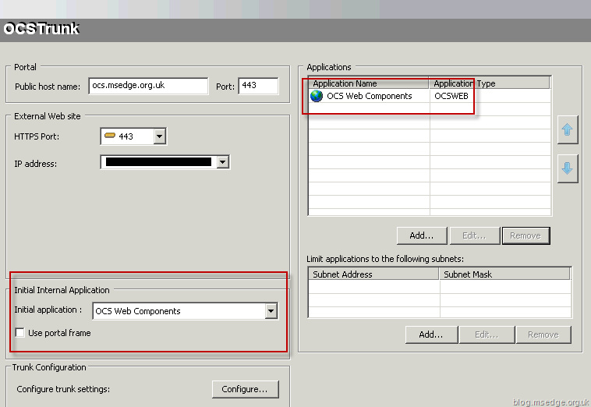Expand the Initial application combo box
The width and height of the screenshot is (591, 407).
271,311
